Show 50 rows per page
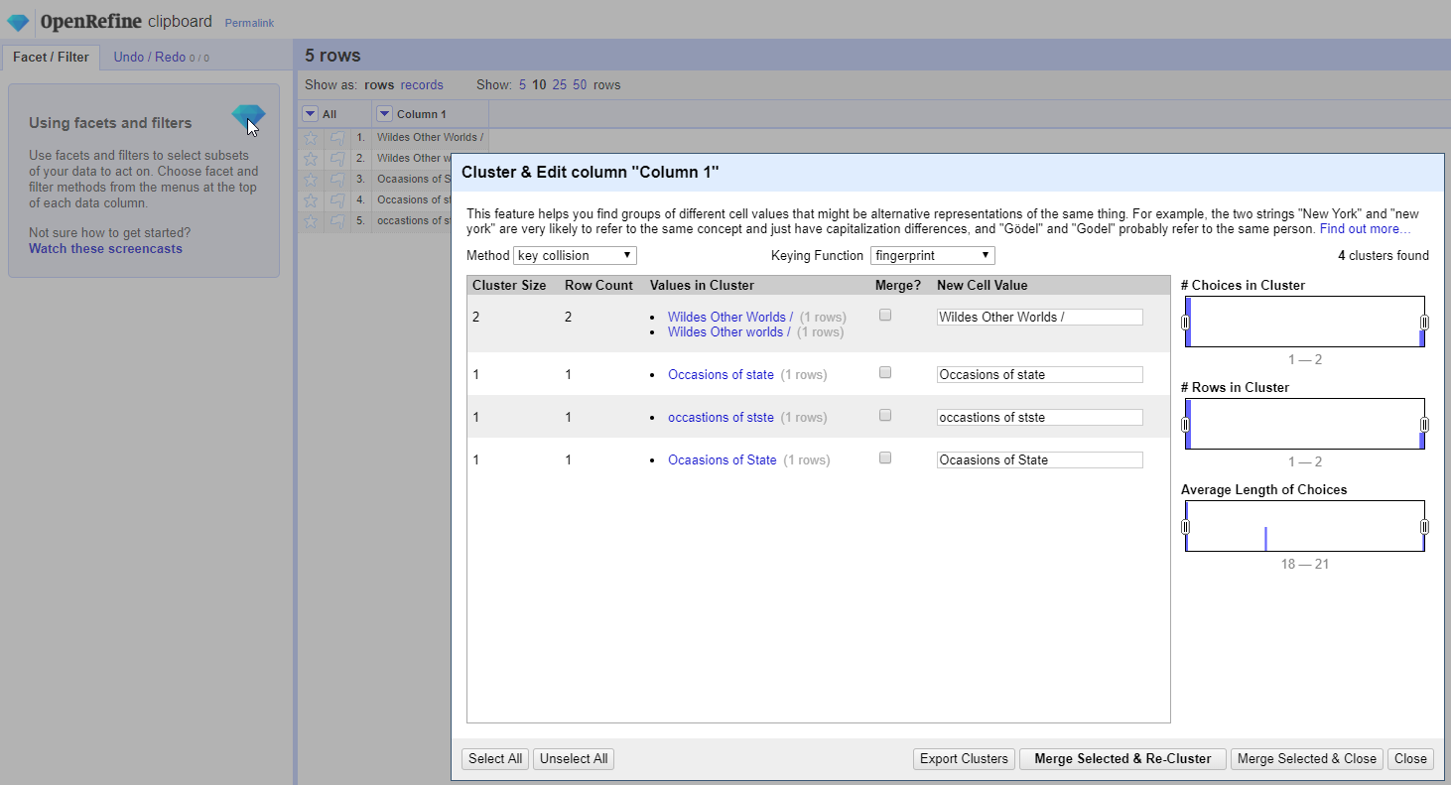 [x=580, y=84]
